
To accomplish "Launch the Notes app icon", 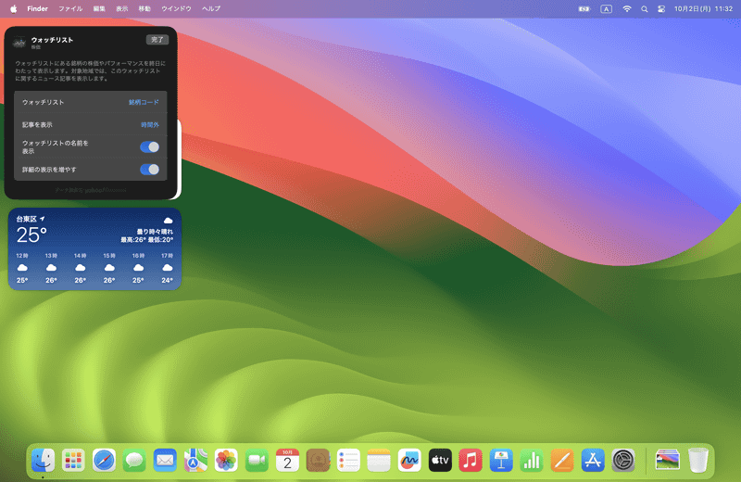I will click(x=379, y=460).
